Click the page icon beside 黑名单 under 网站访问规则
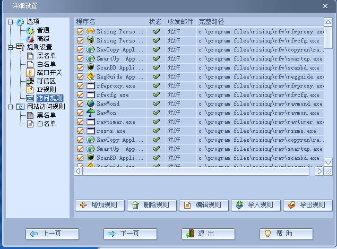 (x=30, y=115)
